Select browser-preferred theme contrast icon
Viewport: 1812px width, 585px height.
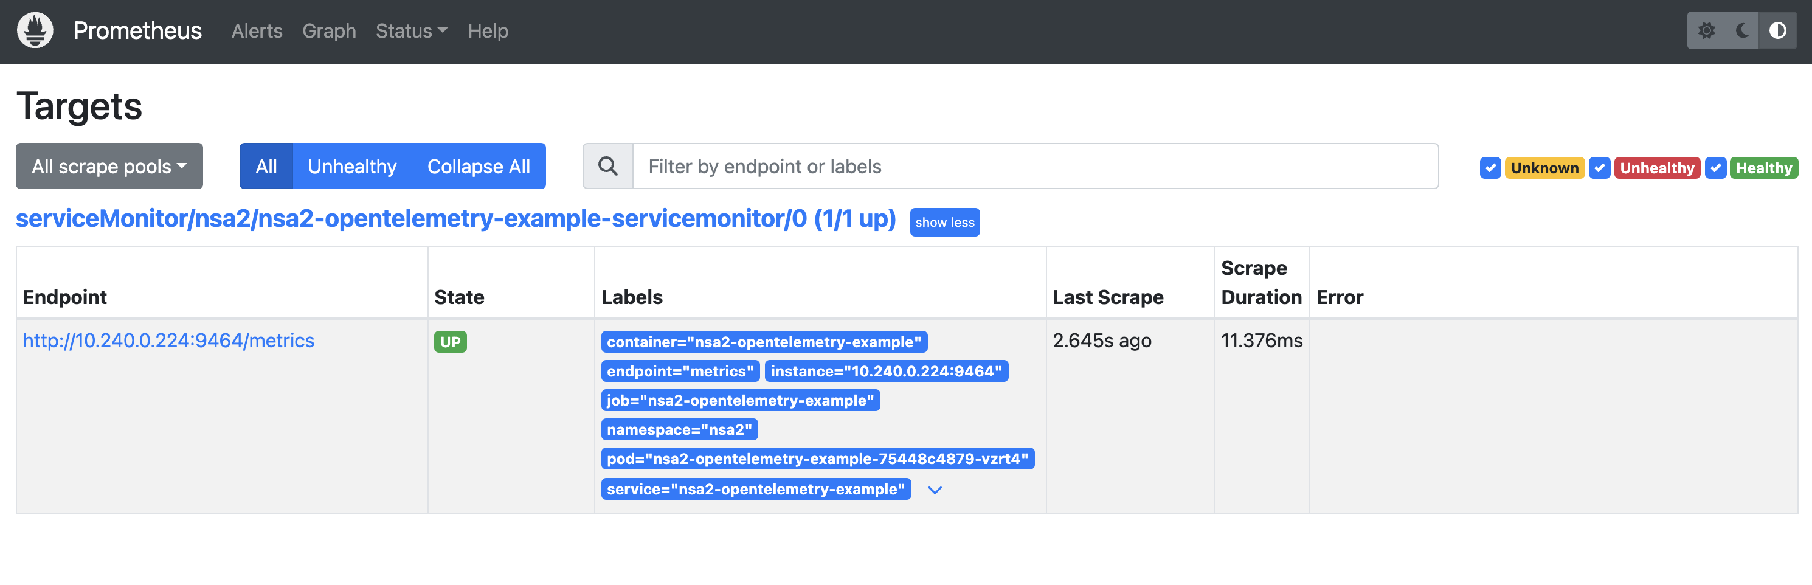[x=1777, y=30]
